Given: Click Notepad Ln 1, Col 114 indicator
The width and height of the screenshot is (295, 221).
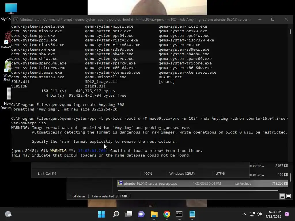Looking at the screenshot, I should click(x=47, y=174).
